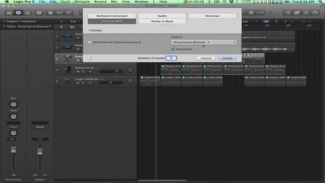
Task: Toggle the Inspector info icon
Action: 18,13
